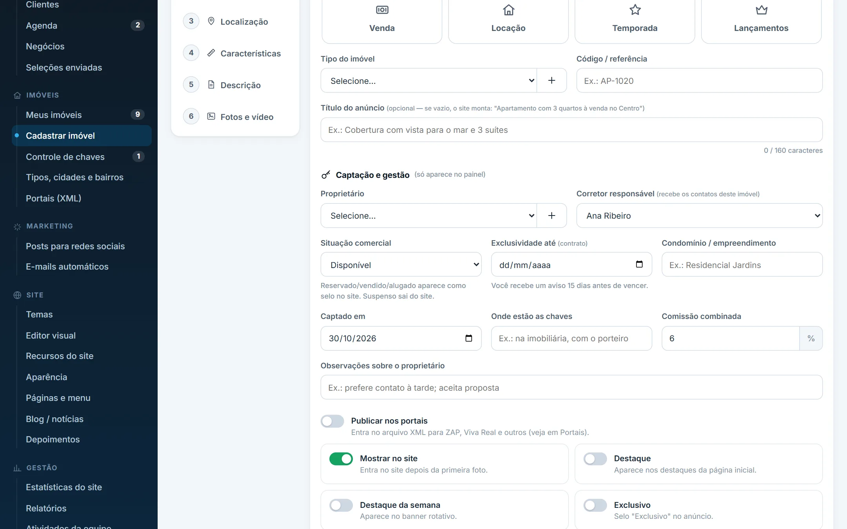The height and width of the screenshot is (529, 847).
Task: Enable Destaque da semana switch
Action: 341,505
